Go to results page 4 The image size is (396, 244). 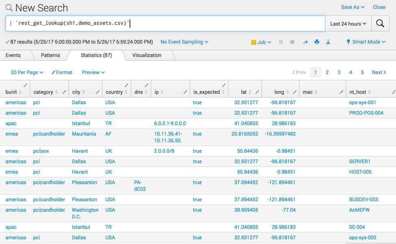coord(351,72)
